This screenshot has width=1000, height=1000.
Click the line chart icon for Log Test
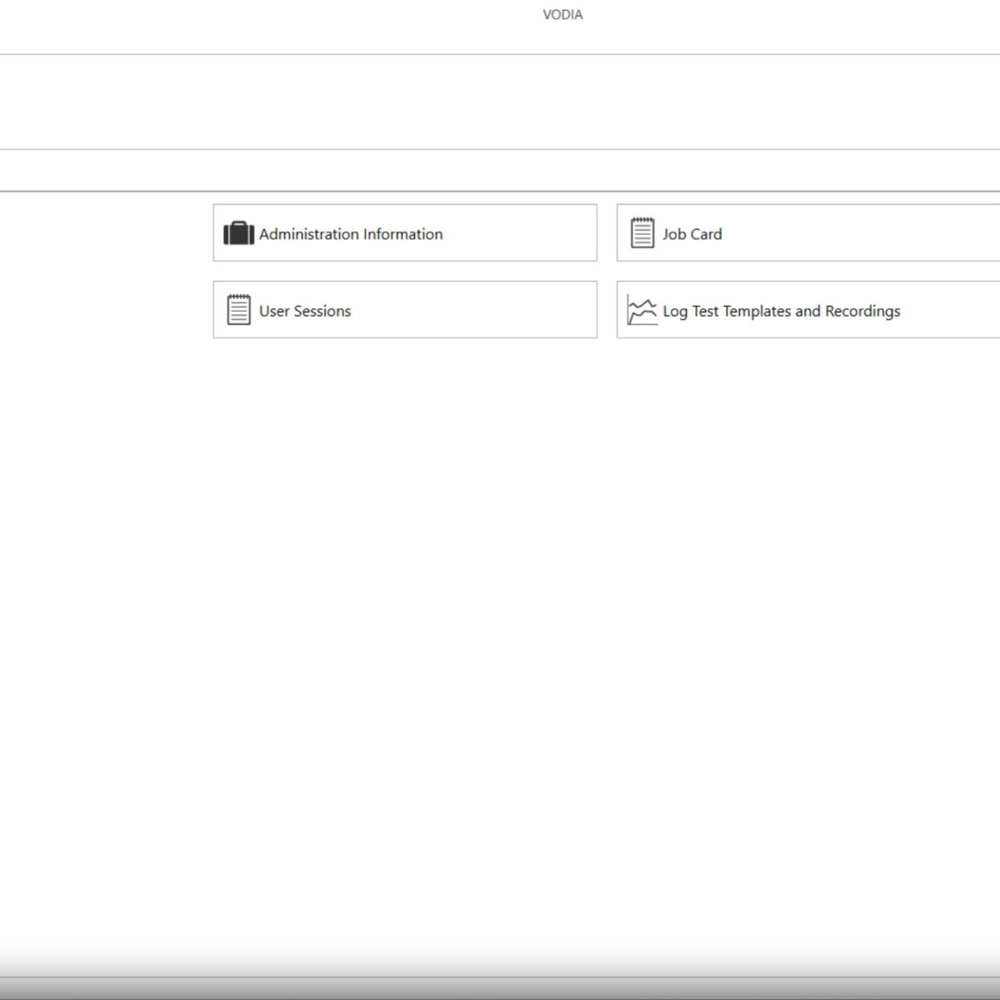click(642, 310)
